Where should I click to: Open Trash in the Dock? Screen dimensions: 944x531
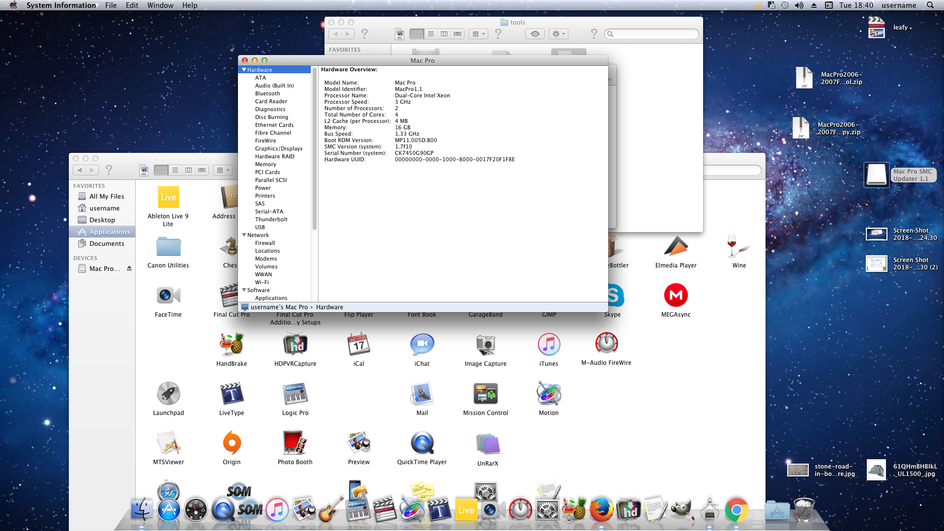[x=804, y=510]
